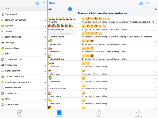Open '1 x chocolate mousse' report row
The image size is (158, 118).
[x=103, y=87]
